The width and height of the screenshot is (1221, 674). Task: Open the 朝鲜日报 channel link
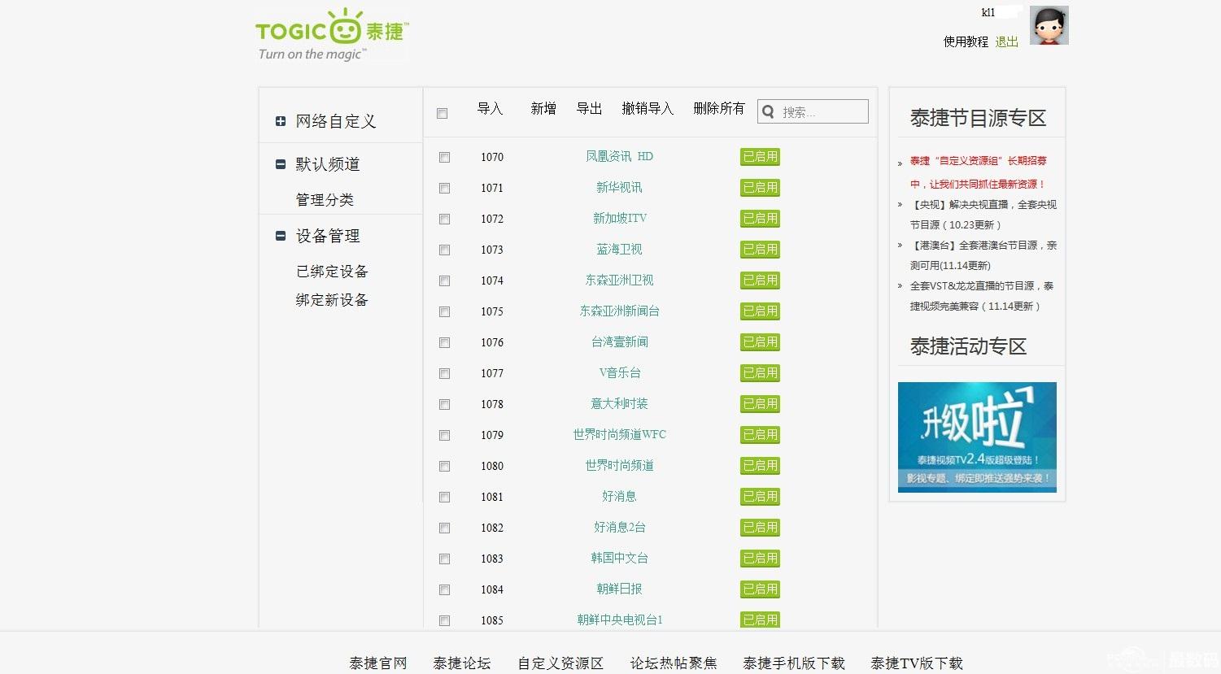tap(620, 589)
